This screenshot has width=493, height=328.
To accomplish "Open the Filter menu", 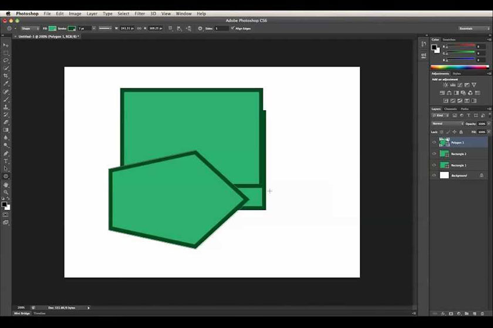I will pyautogui.click(x=140, y=14).
